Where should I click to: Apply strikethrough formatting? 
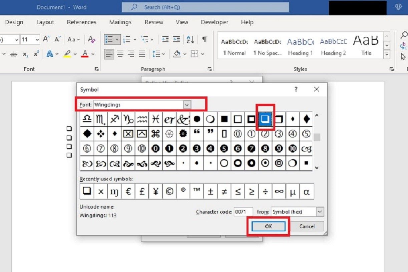[x=14, y=53]
